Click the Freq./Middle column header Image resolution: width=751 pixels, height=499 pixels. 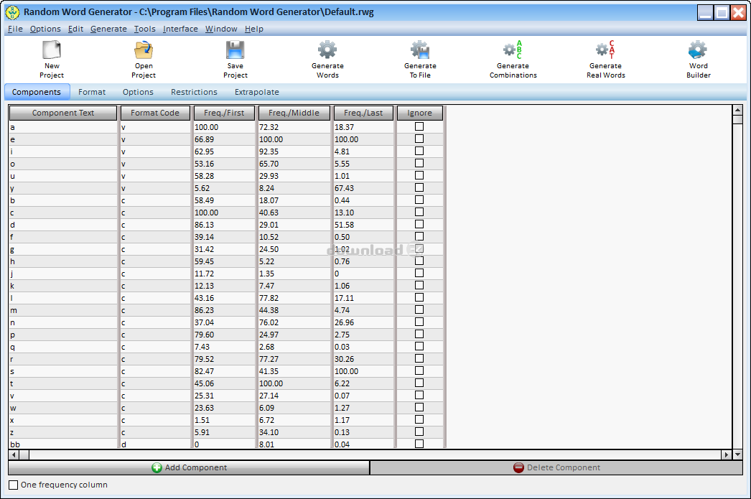click(x=294, y=113)
